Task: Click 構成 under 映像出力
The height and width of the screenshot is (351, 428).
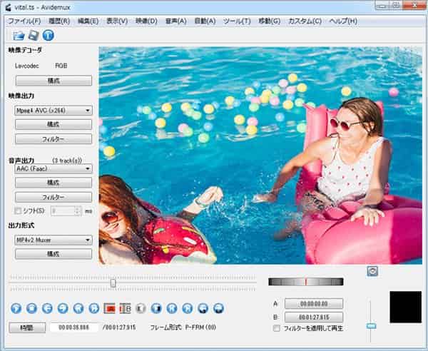Action: (53, 124)
